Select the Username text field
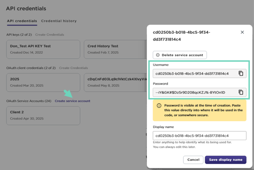Image resolution: width=254 pixels, height=170 pixels. tap(195, 73)
